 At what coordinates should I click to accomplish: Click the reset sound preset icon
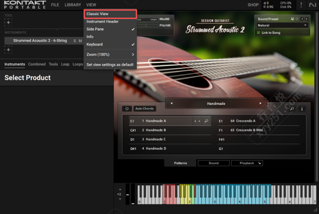(297, 19)
